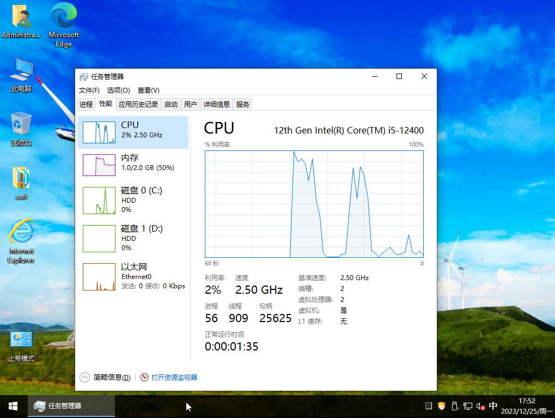The height and width of the screenshot is (418, 555).
Task: Click the 虚拟处理器 label
Action: 315,300
